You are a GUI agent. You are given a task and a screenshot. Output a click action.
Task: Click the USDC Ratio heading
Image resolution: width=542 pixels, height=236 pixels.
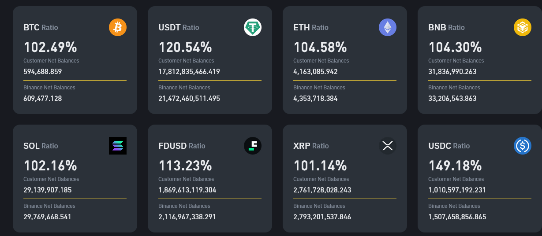tap(449, 146)
